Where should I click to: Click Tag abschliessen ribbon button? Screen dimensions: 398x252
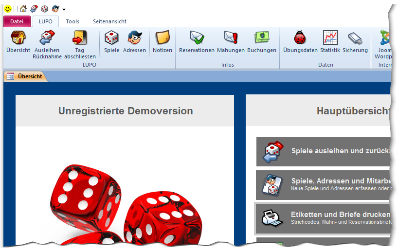(80, 45)
